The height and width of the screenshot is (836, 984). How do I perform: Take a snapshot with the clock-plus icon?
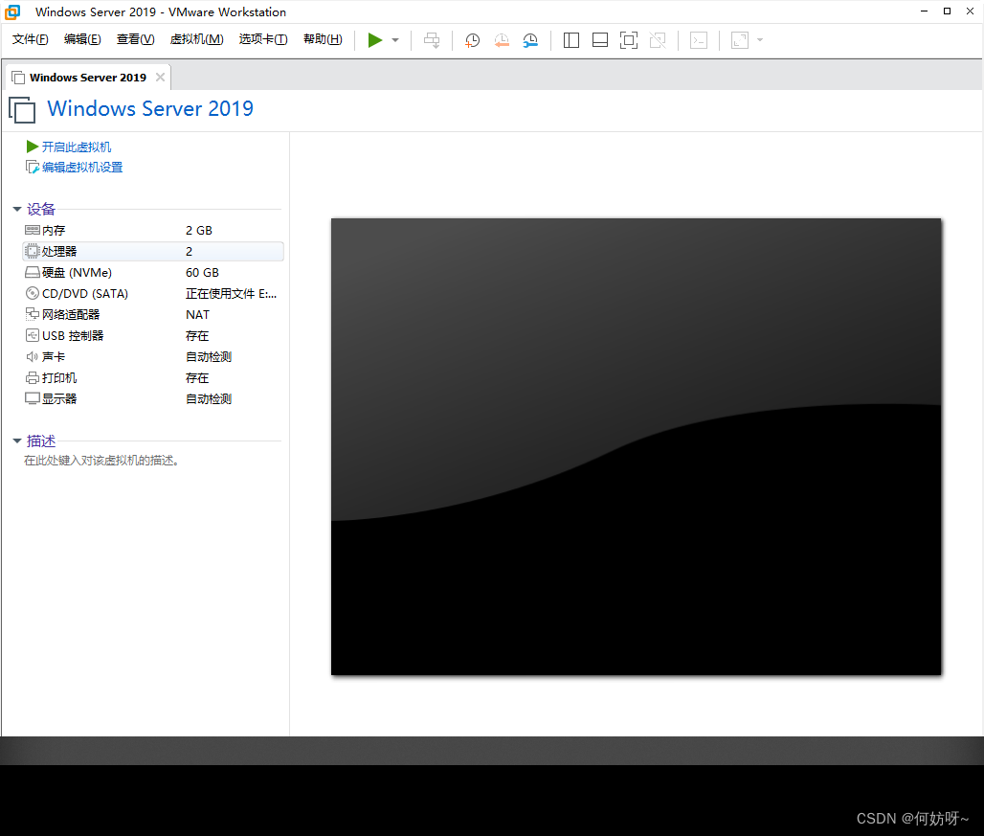472,40
